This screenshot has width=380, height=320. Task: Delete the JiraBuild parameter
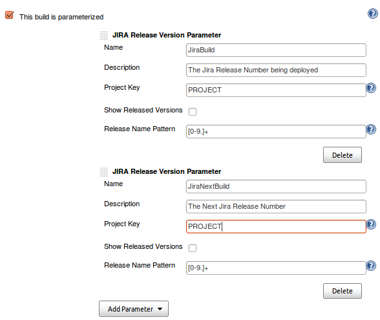pyautogui.click(x=343, y=155)
